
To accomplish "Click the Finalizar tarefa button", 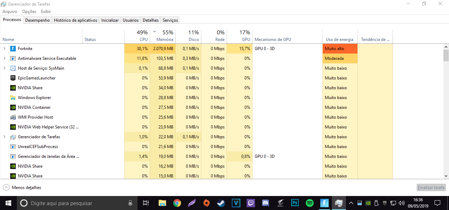I will pos(431,188).
